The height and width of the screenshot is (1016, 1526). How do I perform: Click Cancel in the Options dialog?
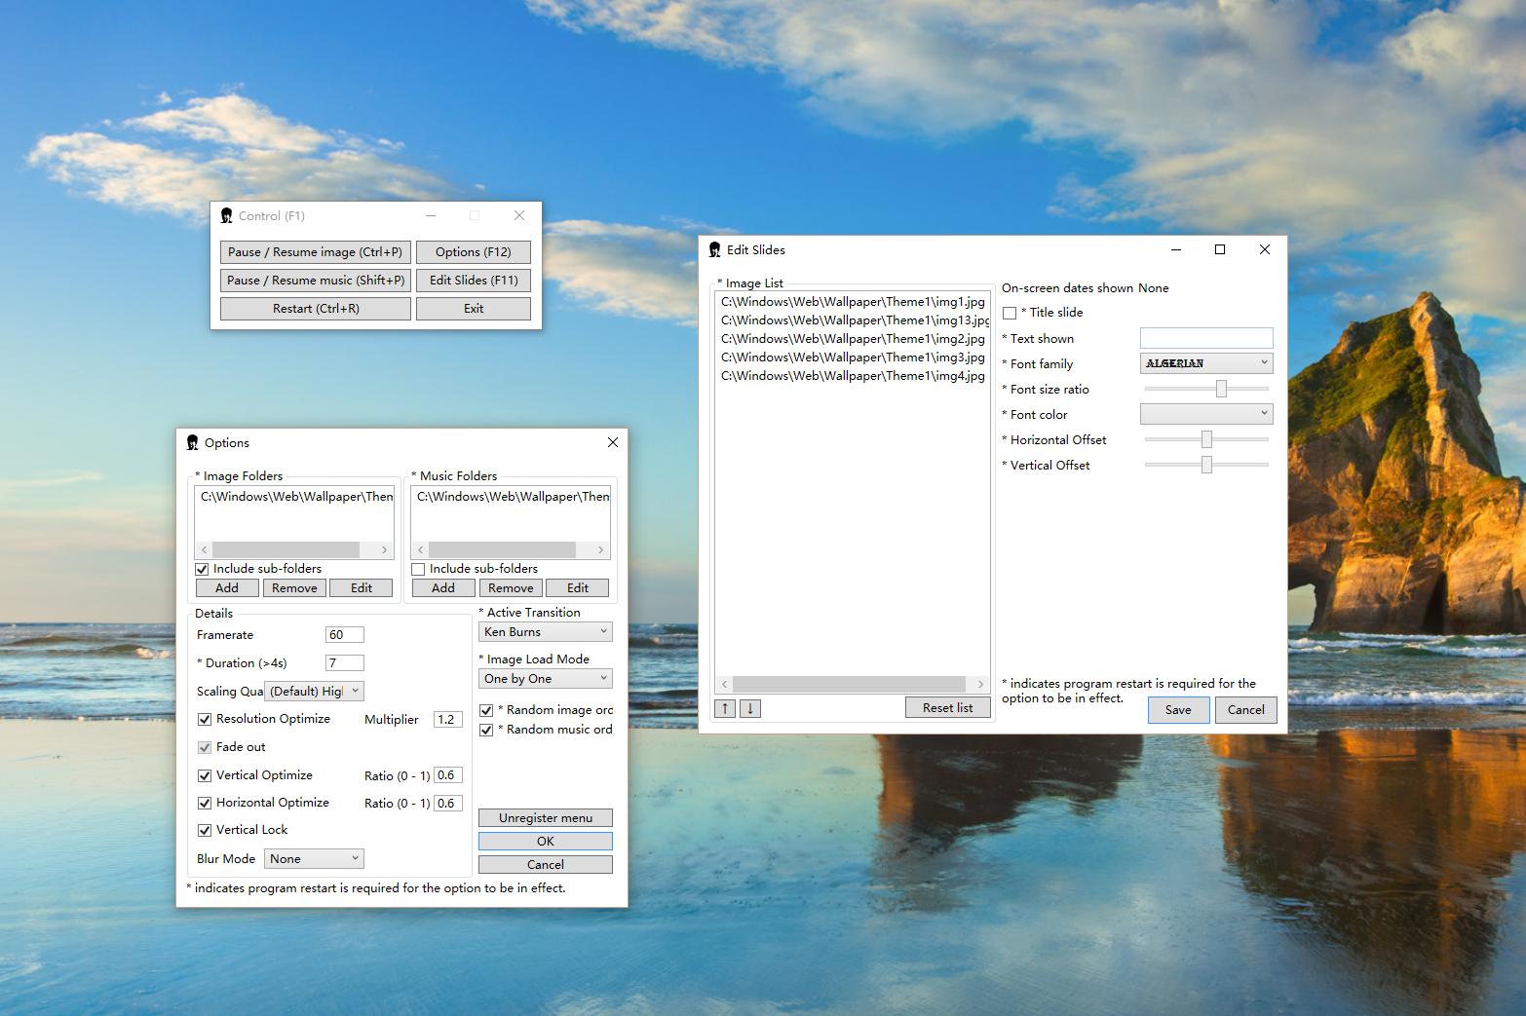[546, 865]
